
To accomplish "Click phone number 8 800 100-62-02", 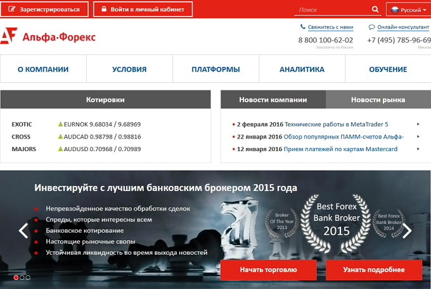I will pos(326,40).
